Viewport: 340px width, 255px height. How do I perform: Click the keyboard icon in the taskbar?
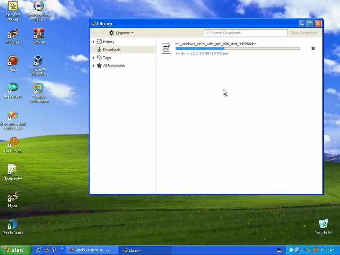(279, 250)
